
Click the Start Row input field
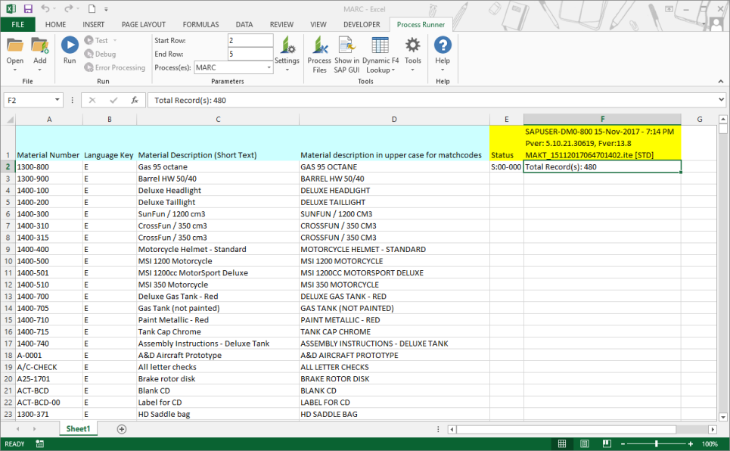[x=250, y=40]
